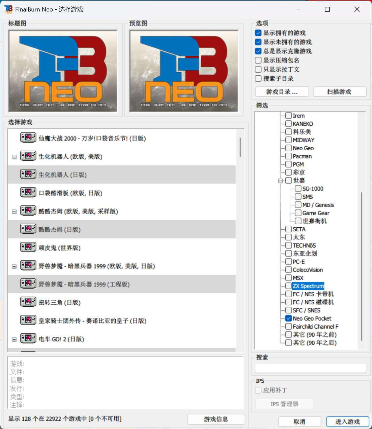Click the console icon beside 扭转三角 (日版)

(28, 302)
